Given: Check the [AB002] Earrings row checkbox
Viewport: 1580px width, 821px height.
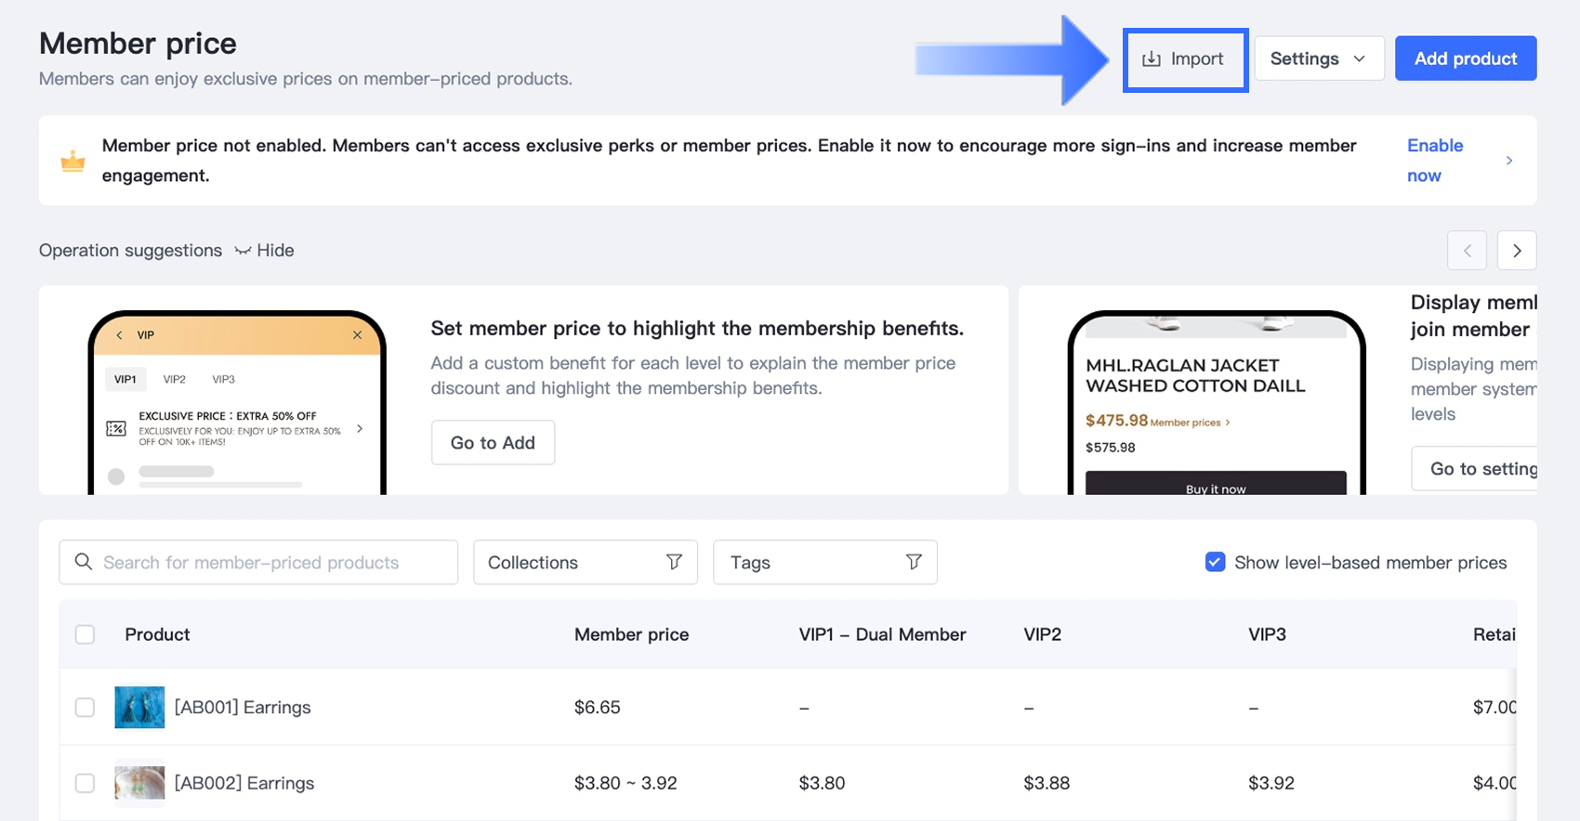Looking at the screenshot, I should coord(85,783).
